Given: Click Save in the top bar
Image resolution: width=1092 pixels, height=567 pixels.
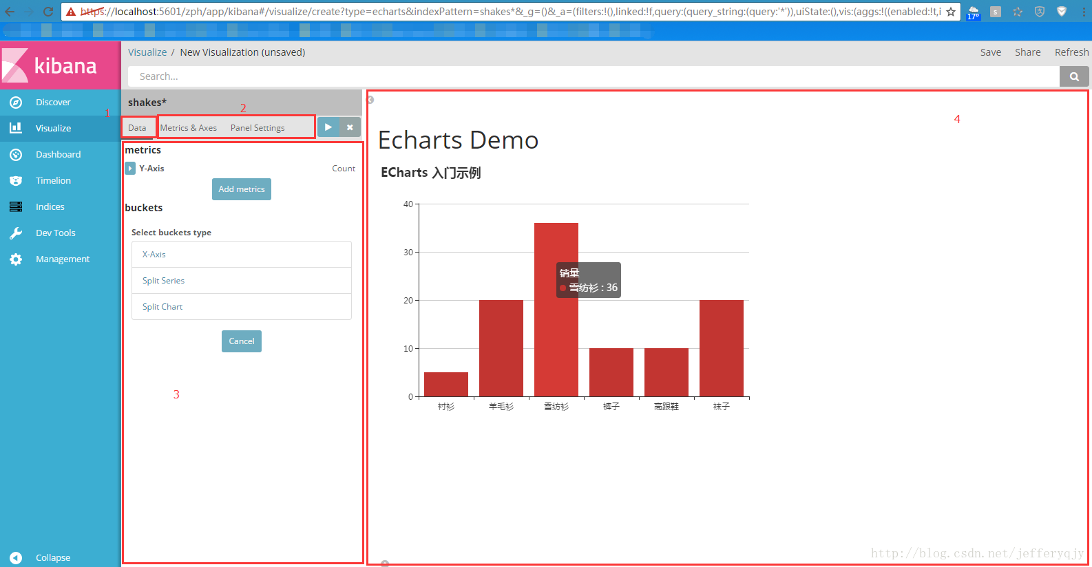Looking at the screenshot, I should point(991,52).
